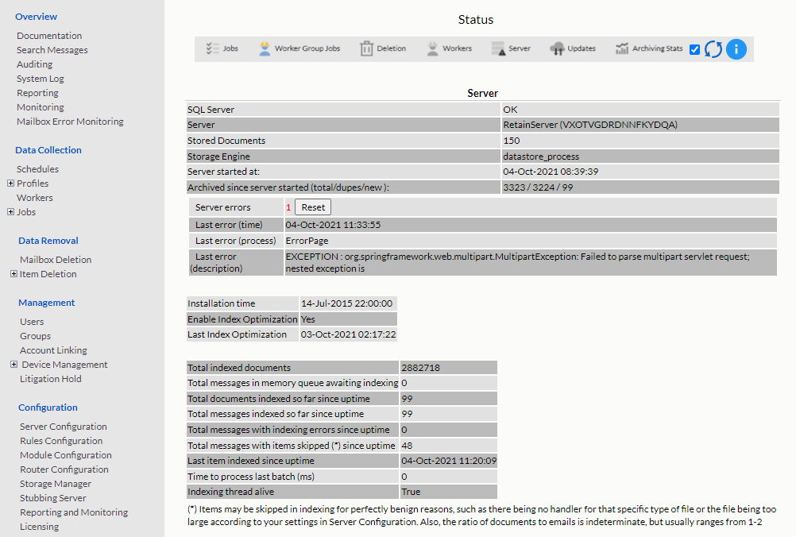The height and width of the screenshot is (537, 796).
Task: Reset the server errors counter
Action: [x=313, y=207]
